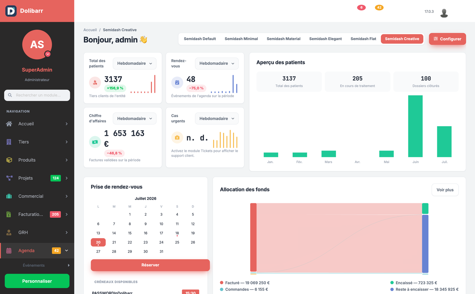475x294 pixels.
Task: Click the money icon in Chiffre d'affaires card
Action: (95, 142)
